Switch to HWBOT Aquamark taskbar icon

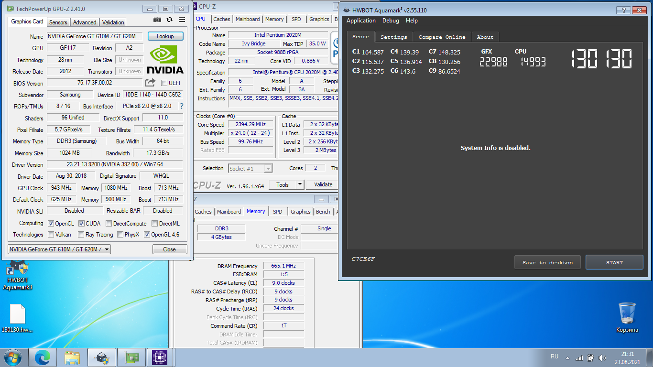[x=102, y=357]
